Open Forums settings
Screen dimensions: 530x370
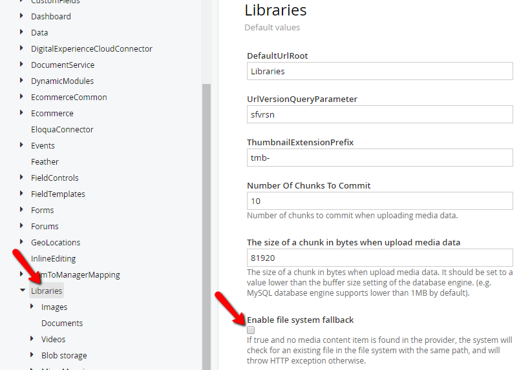[45, 227]
